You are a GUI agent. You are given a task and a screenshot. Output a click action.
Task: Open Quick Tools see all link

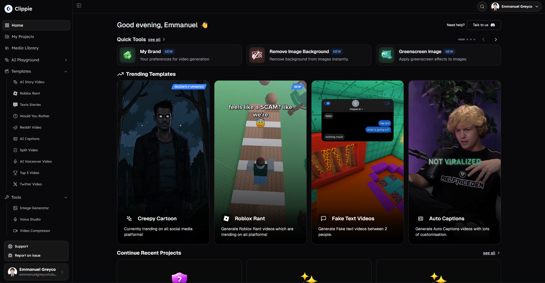click(x=154, y=40)
